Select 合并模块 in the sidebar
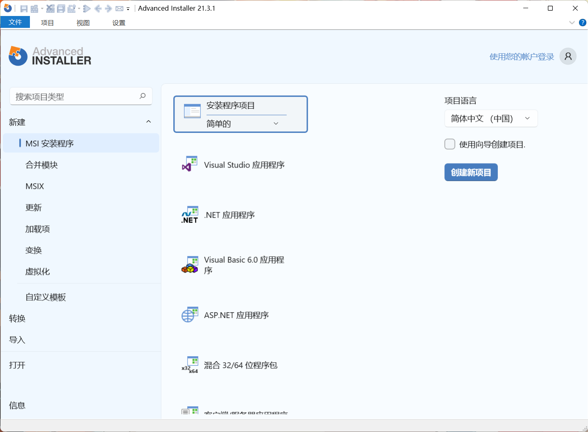This screenshot has height=432, width=588. [x=41, y=165]
